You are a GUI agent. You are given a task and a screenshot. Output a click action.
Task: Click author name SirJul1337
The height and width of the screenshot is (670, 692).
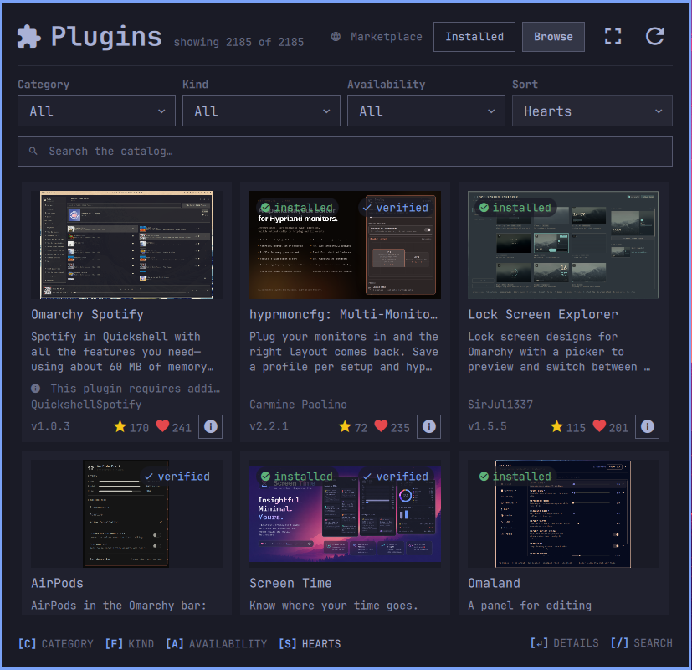click(500, 405)
